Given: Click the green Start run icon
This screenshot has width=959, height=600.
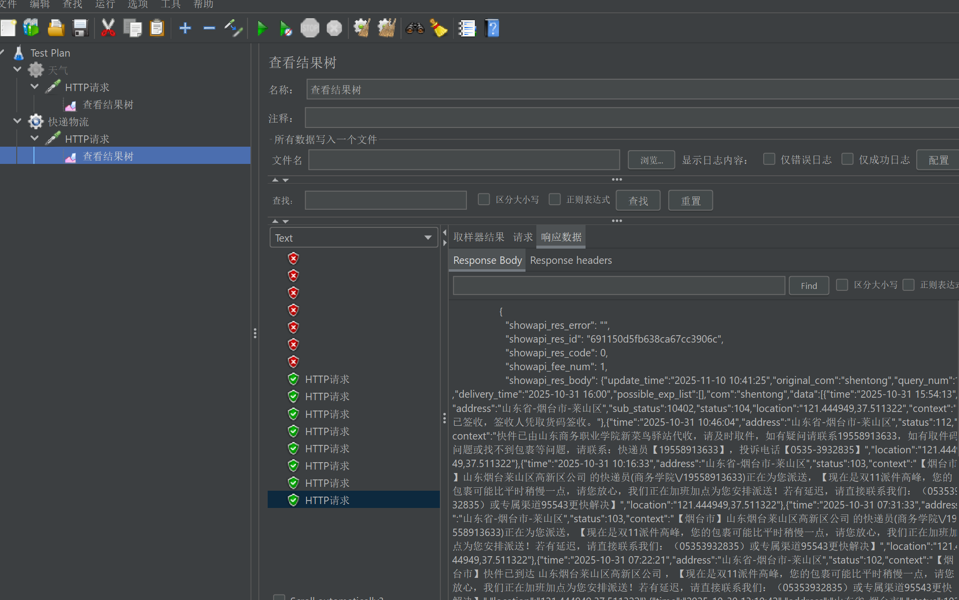Looking at the screenshot, I should pyautogui.click(x=262, y=29).
